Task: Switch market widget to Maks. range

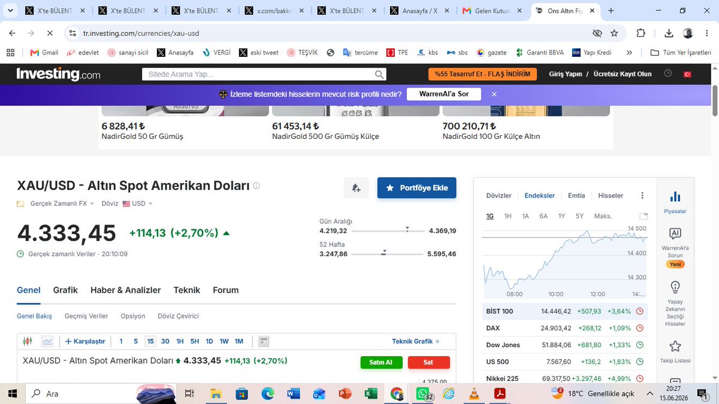Action: coord(603,216)
